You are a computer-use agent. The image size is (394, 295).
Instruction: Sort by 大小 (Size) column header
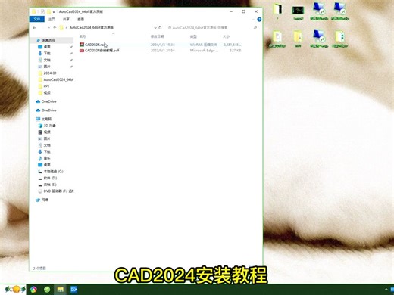pyautogui.click(x=227, y=36)
